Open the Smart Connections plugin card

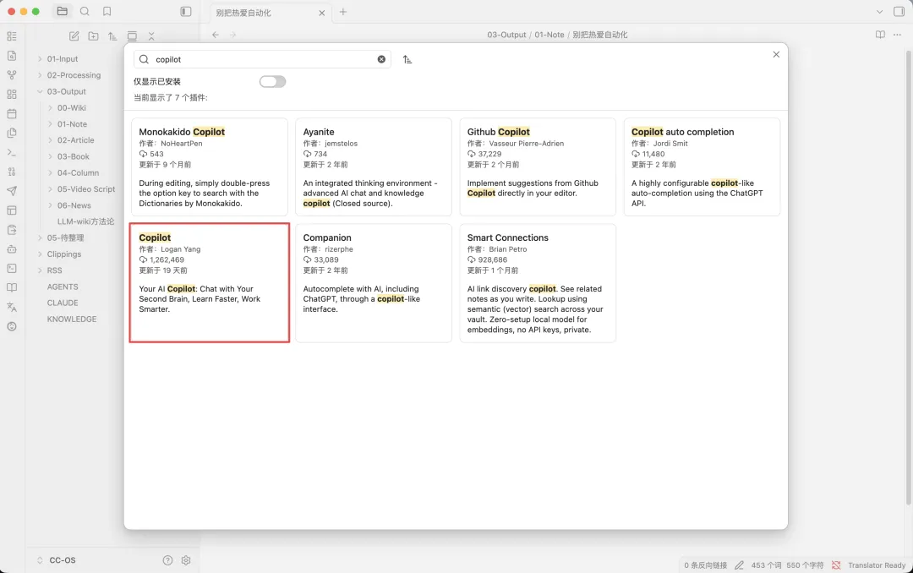[537, 282]
